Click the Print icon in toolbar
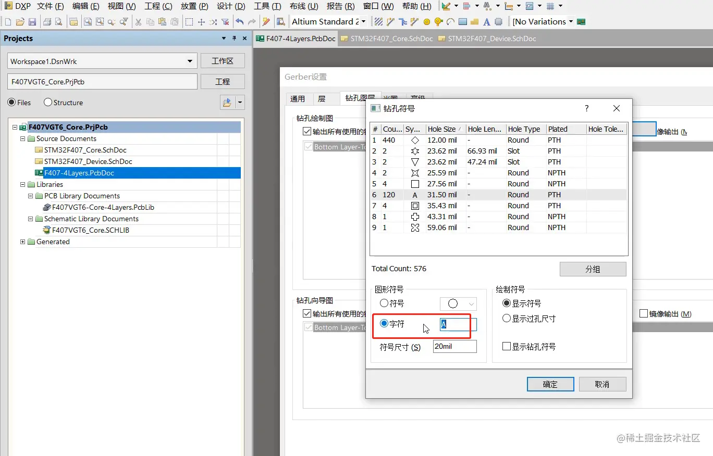 point(47,22)
